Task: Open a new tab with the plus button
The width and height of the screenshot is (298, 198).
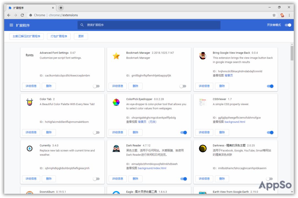Action: [61, 8]
